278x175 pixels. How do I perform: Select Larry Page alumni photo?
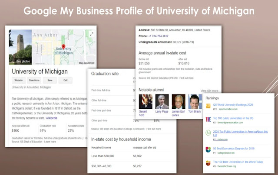pyautogui.click(x=162, y=101)
